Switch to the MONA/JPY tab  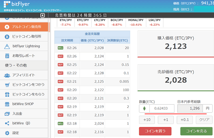coord(136,22)
